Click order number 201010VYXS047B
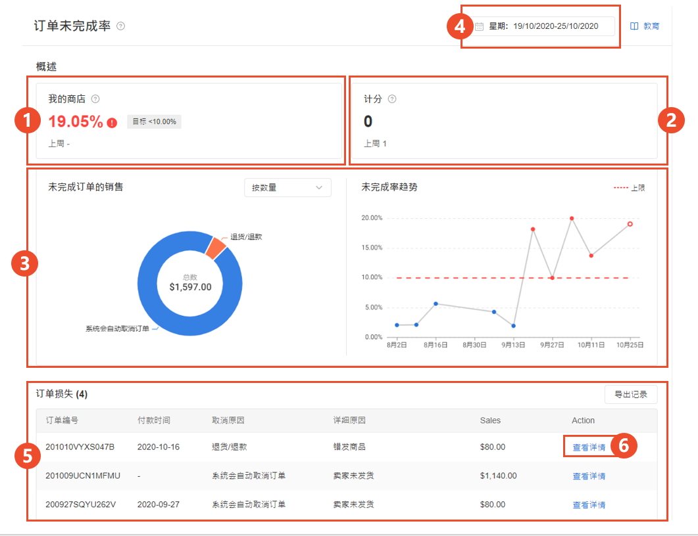The height and width of the screenshot is (536, 698). [80, 447]
